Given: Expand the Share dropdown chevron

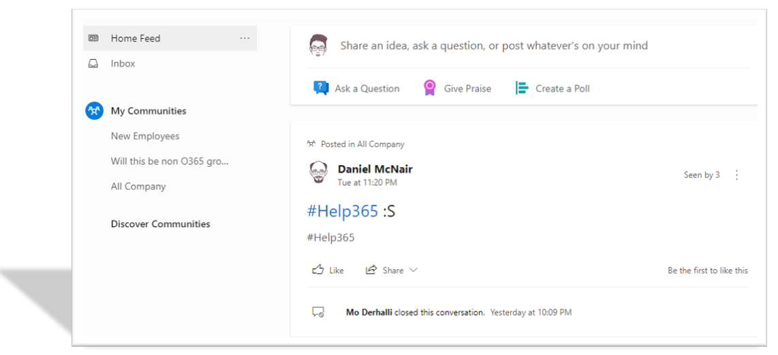Looking at the screenshot, I should [414, 270].
